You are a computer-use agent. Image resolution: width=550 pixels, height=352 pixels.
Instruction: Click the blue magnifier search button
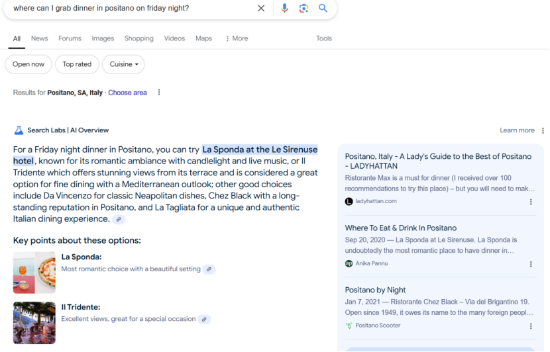pyautogui.click(x=323, y=8)
